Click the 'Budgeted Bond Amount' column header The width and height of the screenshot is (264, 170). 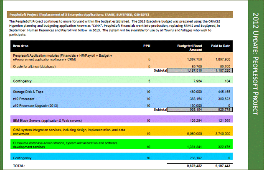pos(189,47)
